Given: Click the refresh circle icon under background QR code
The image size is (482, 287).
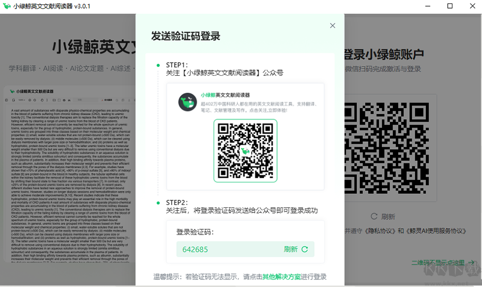Looking at the screenshot, I should (x=374, y=216).
